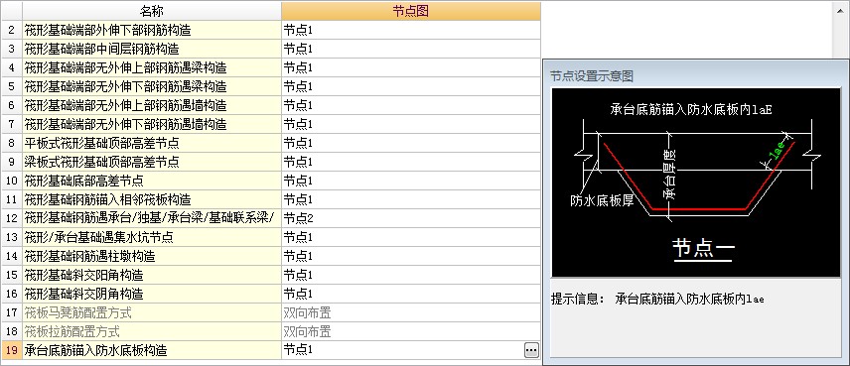Screen dimensions: 850x366
Task: Select row 10 筏形基础底部高差节点
Action: tap(152, 181)
